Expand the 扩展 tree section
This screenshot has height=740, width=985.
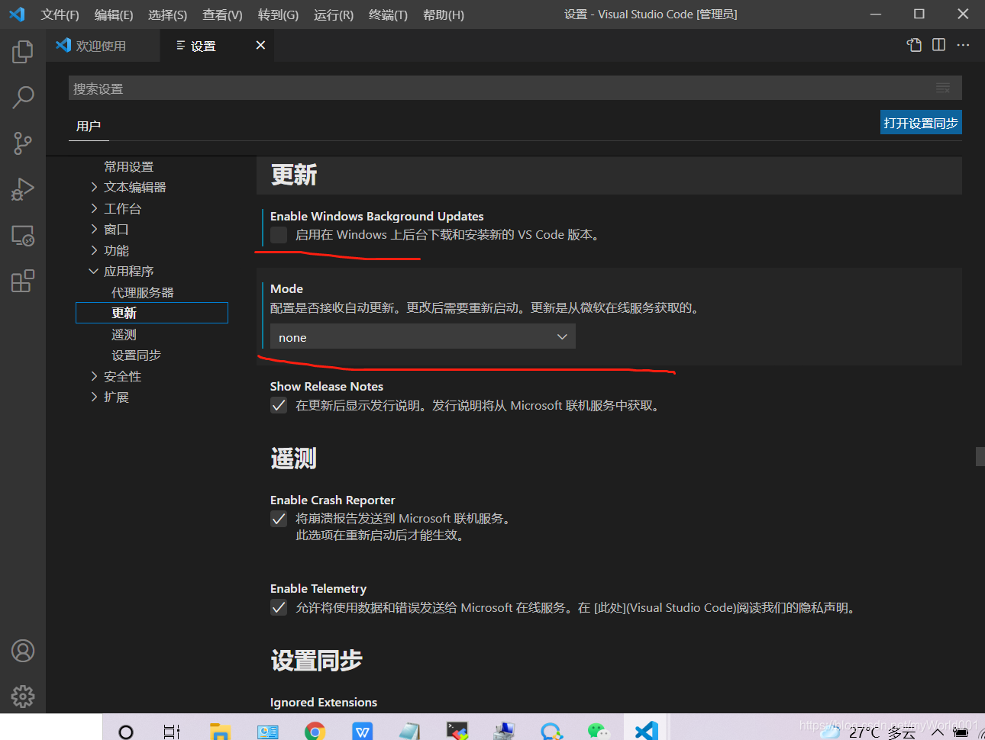(94, 397)
